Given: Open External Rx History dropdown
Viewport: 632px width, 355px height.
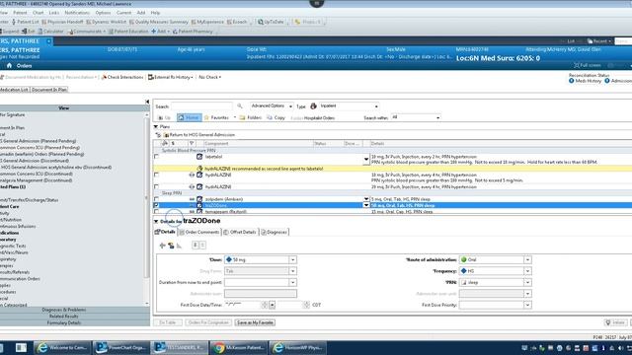Looking at the screenshot, I should click(171, 77).
